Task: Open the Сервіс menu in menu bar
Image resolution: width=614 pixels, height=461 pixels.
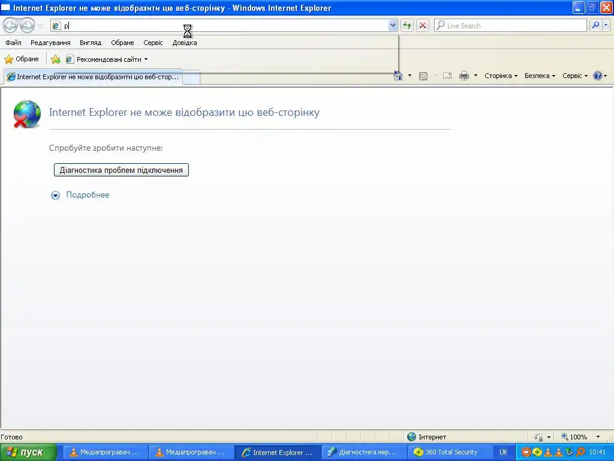Action: tap(153, 43)
